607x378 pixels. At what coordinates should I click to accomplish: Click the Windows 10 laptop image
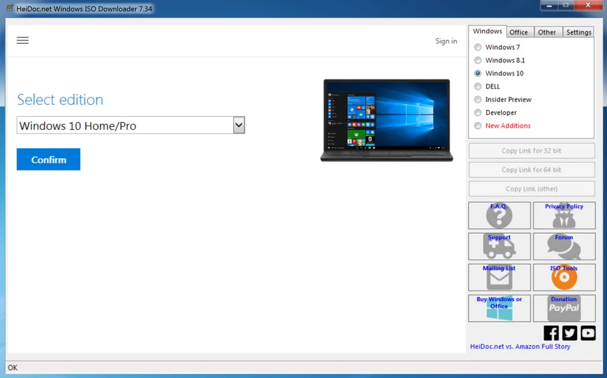387,120
